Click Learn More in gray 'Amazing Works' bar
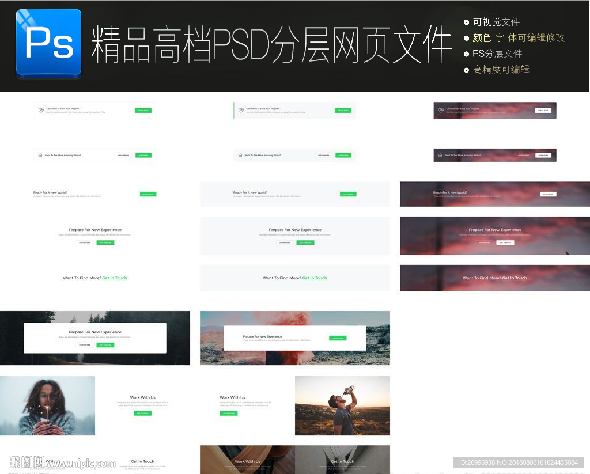 tap(324, 155)
